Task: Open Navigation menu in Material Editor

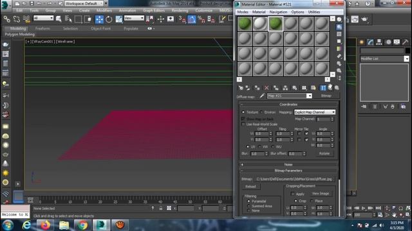Action: point(278,12)
